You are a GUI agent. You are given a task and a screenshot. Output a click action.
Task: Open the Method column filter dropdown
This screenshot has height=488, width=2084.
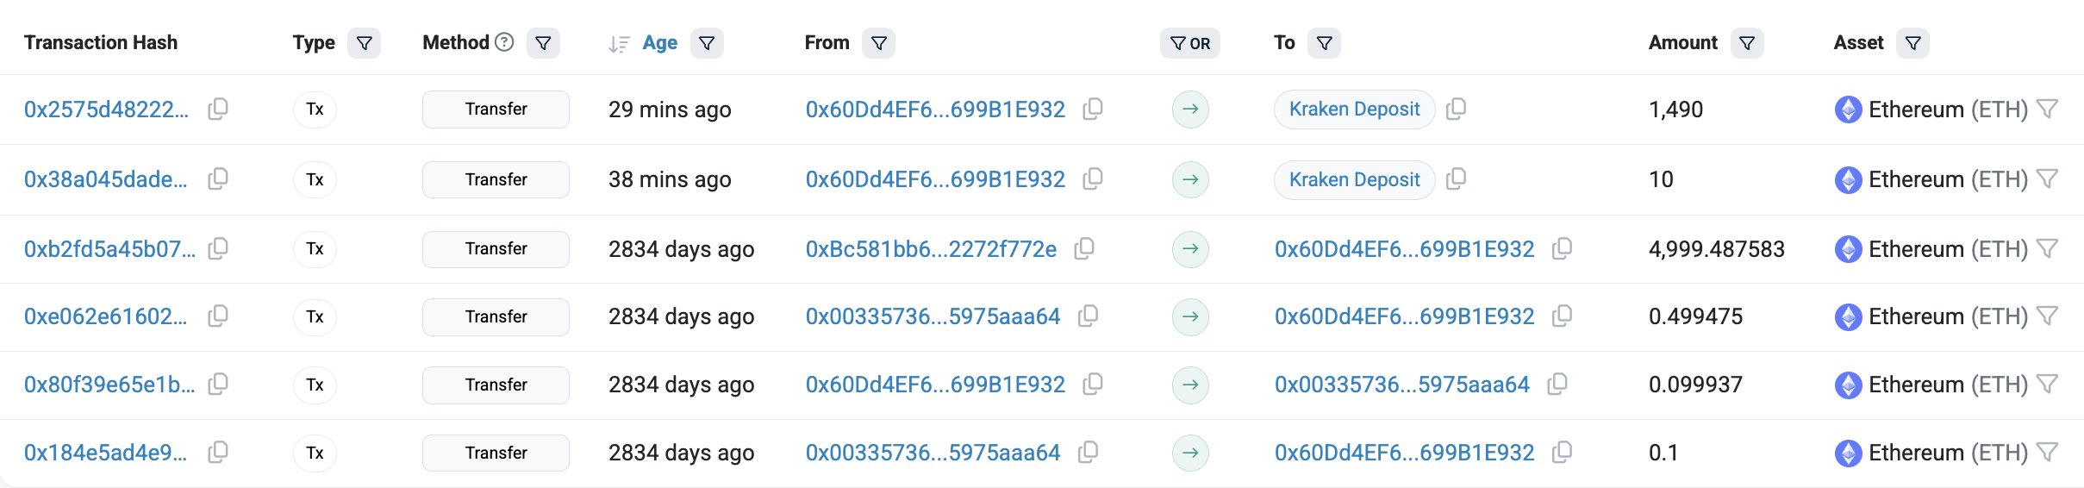[543, 43]
